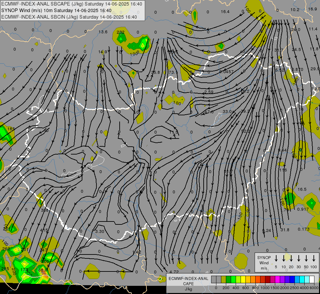Click the 13.6 value near top
This screenshot has width=320, height=294.
click(103, 32)
